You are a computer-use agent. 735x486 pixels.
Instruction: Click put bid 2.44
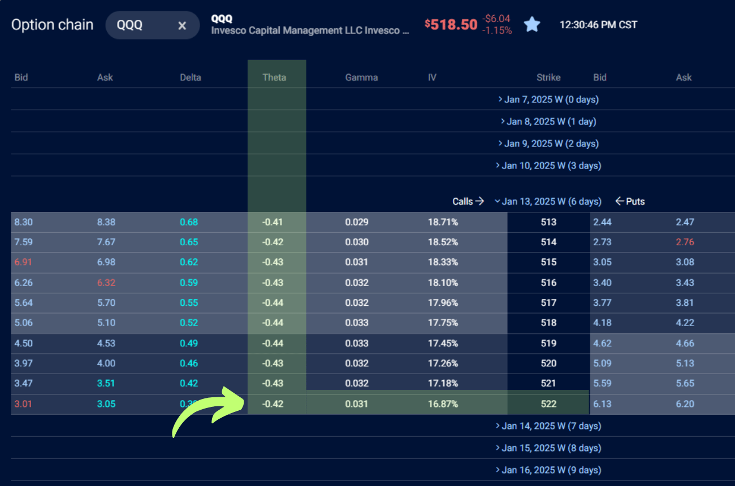tap(602, 222)
